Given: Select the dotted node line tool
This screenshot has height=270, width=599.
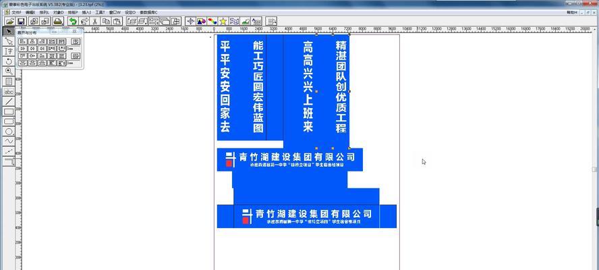Looking at the screenshot, I should coord(8,151).
